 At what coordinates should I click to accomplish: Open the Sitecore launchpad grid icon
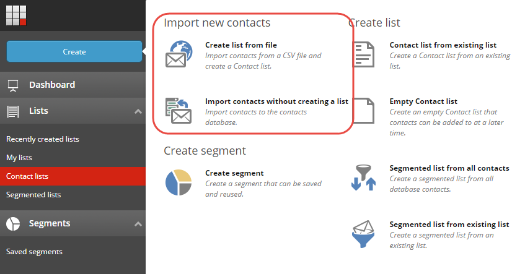click(16, 15)
